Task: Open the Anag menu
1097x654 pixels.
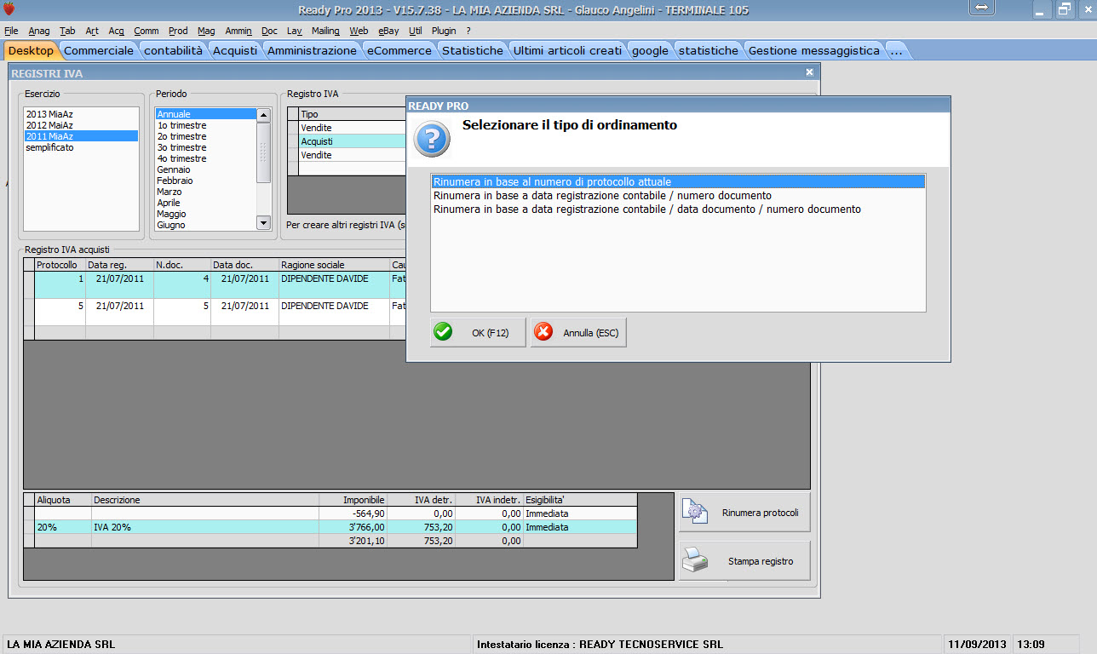Action: [x=39, y=31]
